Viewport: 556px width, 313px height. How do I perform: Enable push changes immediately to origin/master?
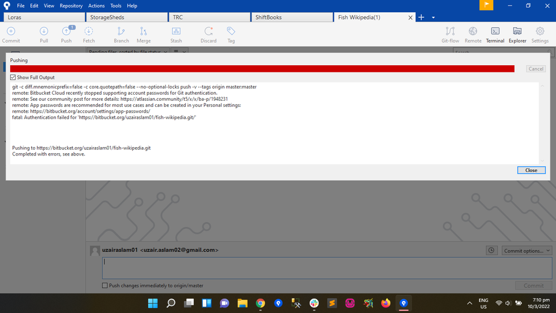coord(105,285)
